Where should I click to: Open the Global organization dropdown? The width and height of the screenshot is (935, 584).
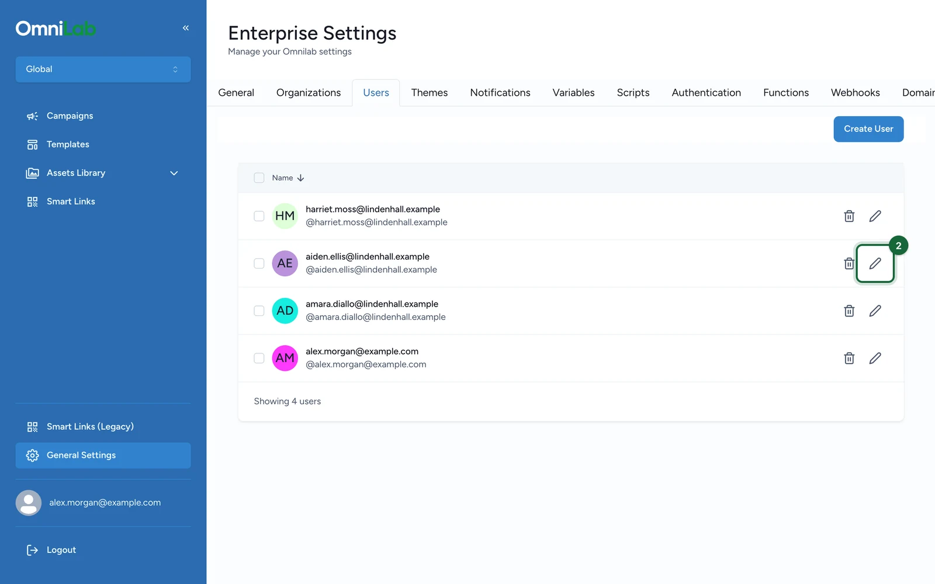103,69
